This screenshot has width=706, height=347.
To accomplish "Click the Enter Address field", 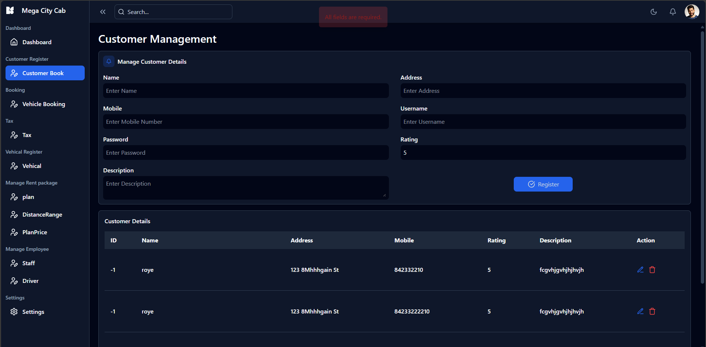I will coord(543,91).
